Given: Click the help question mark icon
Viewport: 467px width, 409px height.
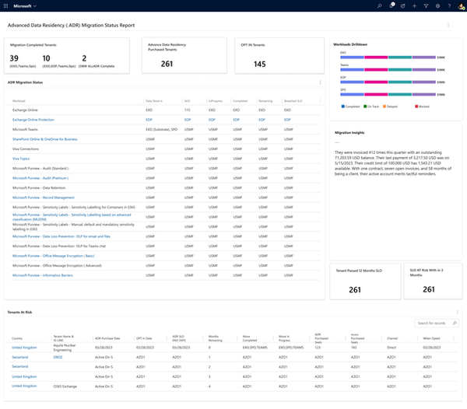Looking at the screenshot, I should point(449,6).
